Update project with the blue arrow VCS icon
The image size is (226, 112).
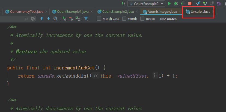[x=198, y=4]
